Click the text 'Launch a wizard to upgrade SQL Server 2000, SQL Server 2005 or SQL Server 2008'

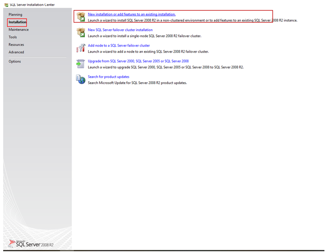[x=149, y=67]
